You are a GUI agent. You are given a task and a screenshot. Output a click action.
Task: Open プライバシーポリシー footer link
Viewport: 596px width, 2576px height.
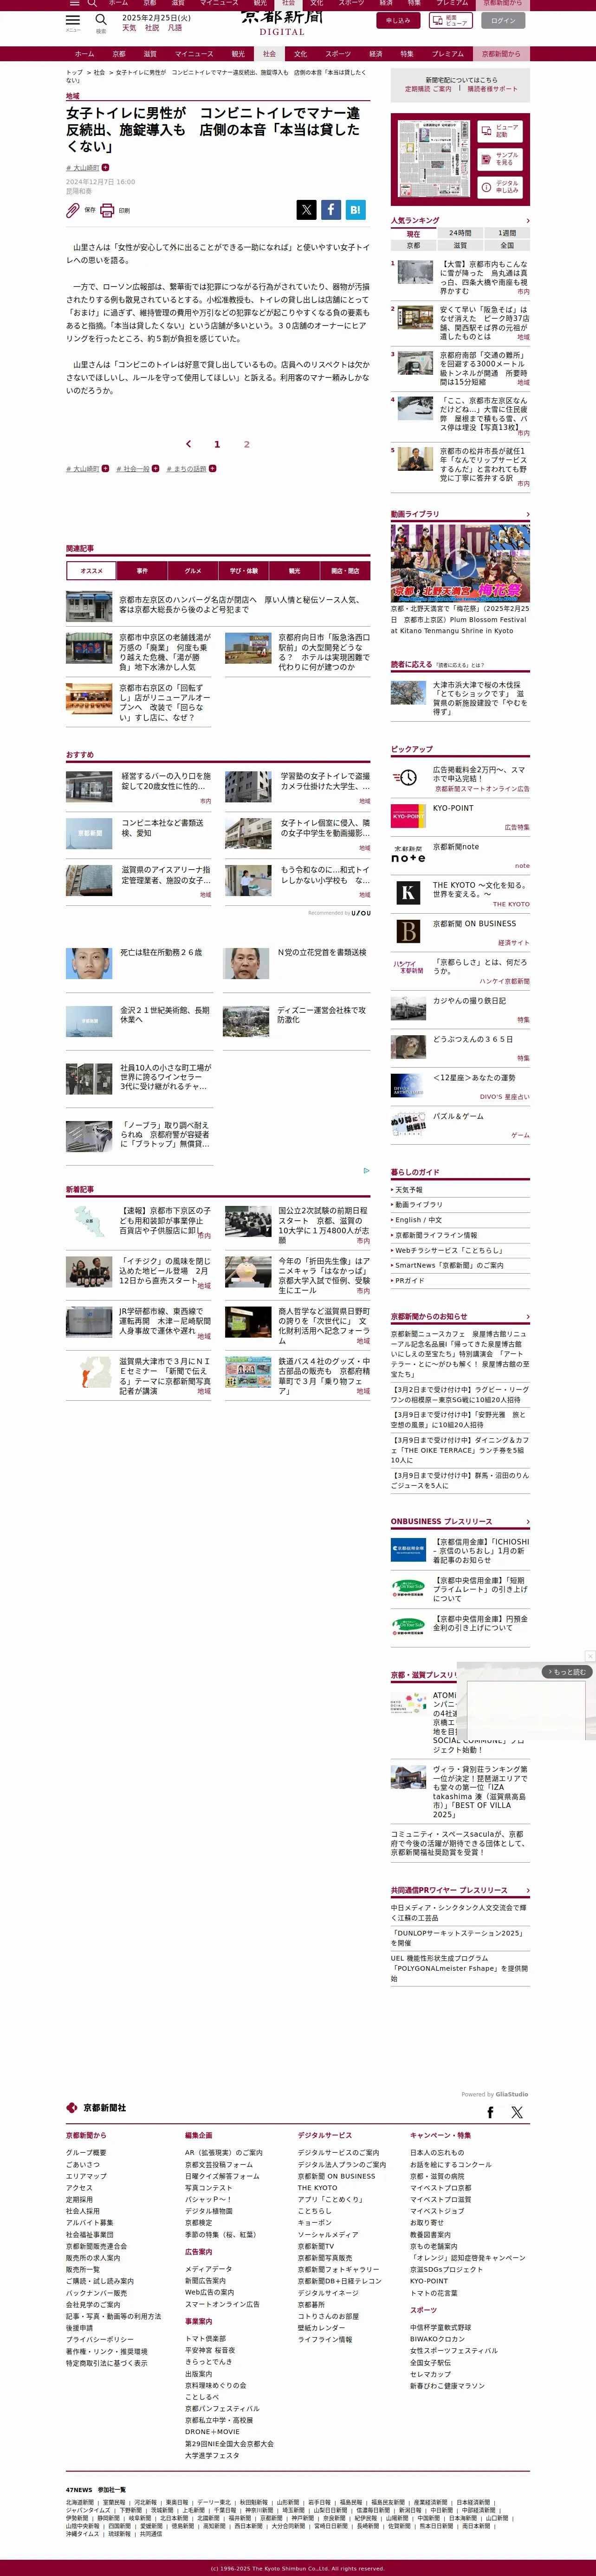[x=99, y=2339]
